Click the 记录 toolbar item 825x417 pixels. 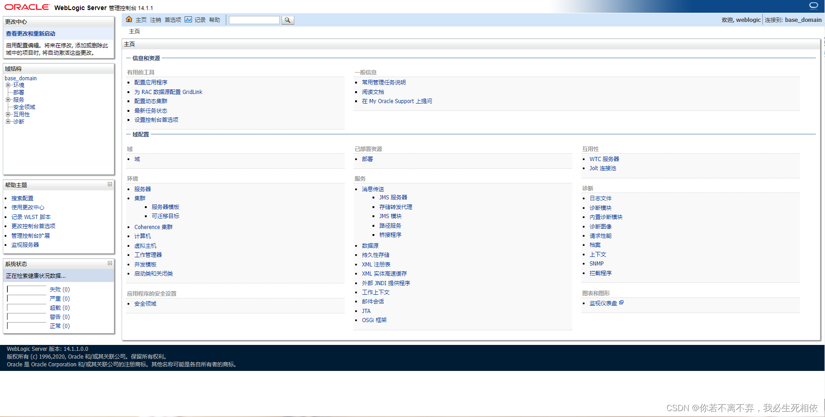coord(200,20)
